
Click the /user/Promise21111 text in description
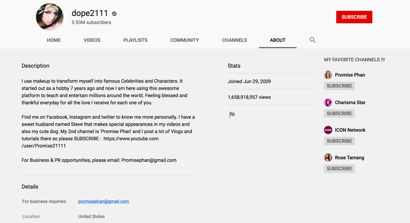44,146
